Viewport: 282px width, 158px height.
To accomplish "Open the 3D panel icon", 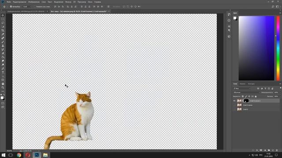I will point(229,36).
